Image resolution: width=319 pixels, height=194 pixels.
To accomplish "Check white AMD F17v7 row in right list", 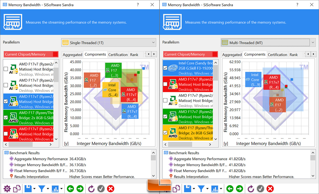I will pos(165,100).
